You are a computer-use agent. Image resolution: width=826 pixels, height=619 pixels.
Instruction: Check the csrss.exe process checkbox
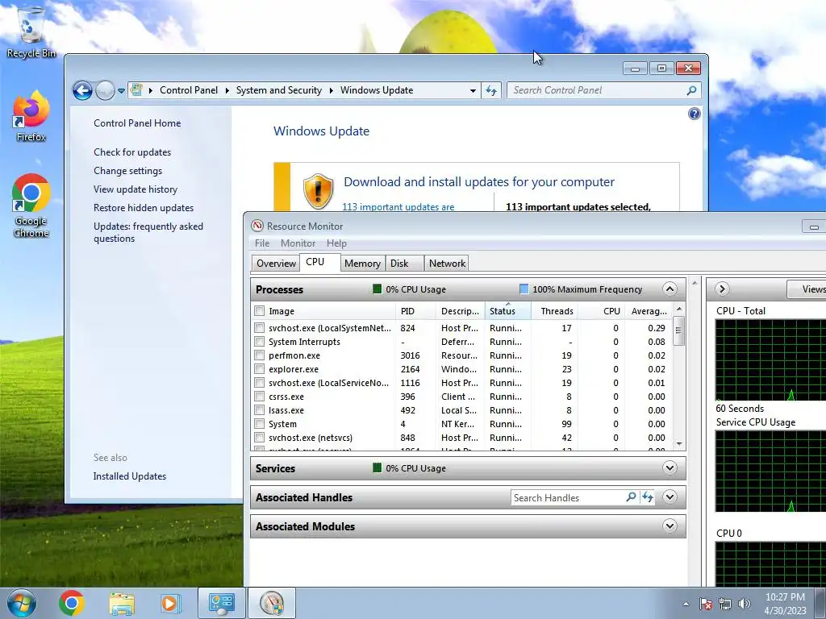tap(259, 397)
